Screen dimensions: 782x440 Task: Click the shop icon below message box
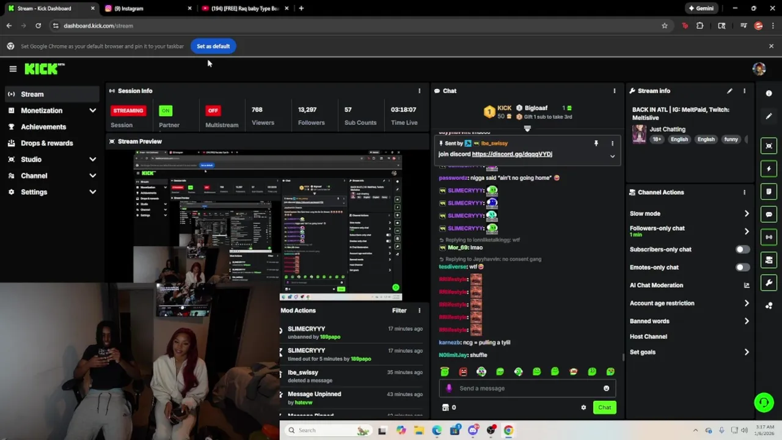point(445,408)
